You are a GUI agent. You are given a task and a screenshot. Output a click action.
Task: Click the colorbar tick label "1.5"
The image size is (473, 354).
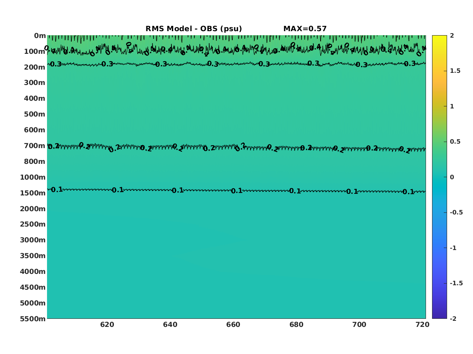pos(455,71)
